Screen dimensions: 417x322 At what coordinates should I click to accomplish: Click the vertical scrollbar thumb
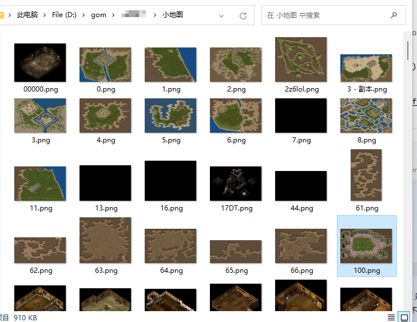point(408,50)
